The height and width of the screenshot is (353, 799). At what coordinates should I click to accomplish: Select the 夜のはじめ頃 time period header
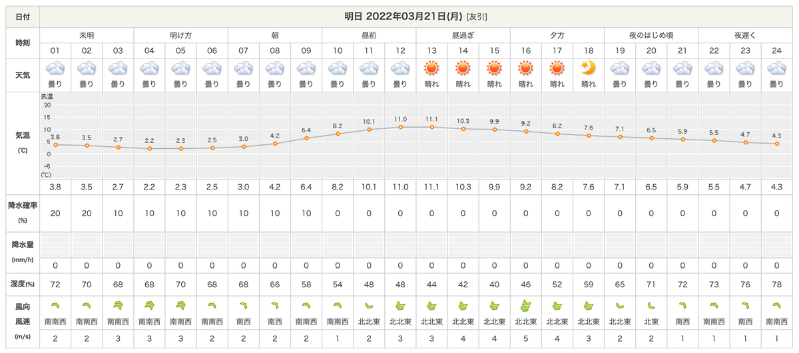coord(651,34)
